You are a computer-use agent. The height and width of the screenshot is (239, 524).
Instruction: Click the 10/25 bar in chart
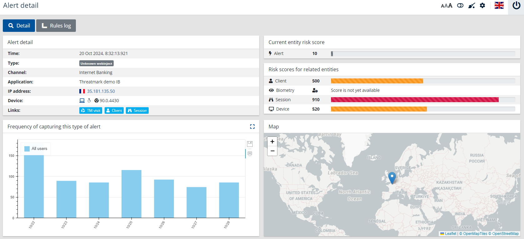[x=131, y=194]
